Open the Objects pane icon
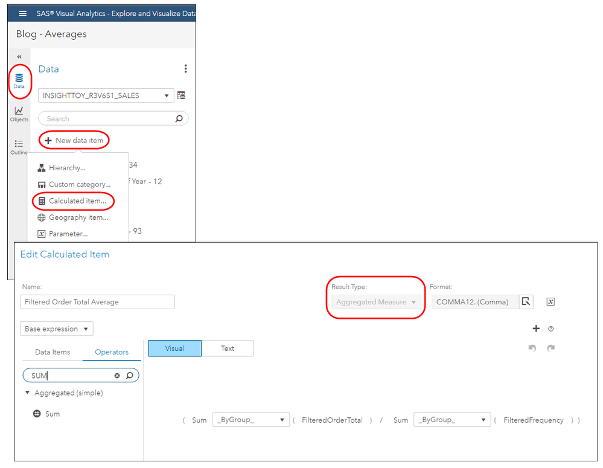Viewport: 603px width, 468px height. 19,114
